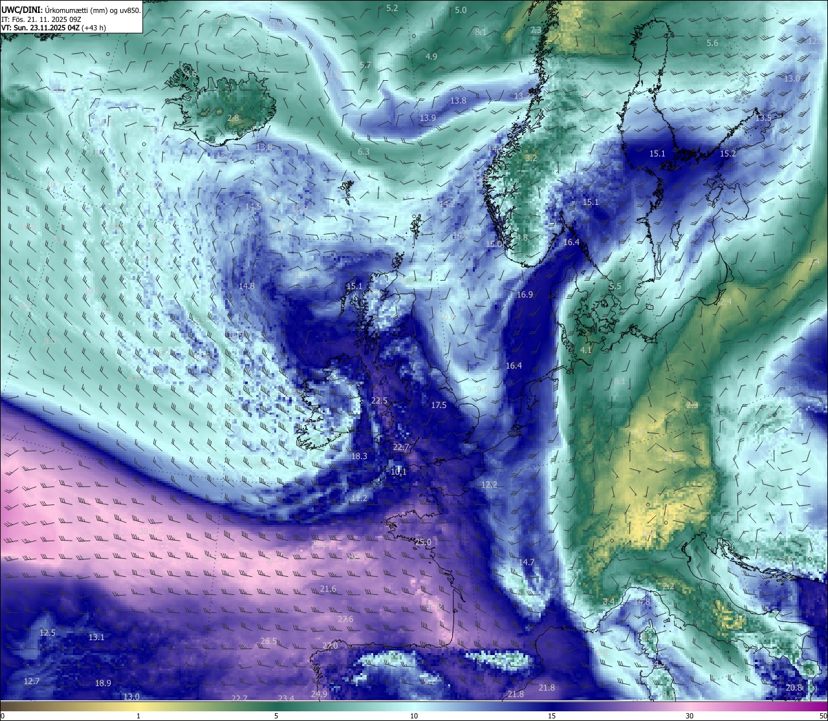Click the '5.5' value label
828x721 pixels.
615,286
